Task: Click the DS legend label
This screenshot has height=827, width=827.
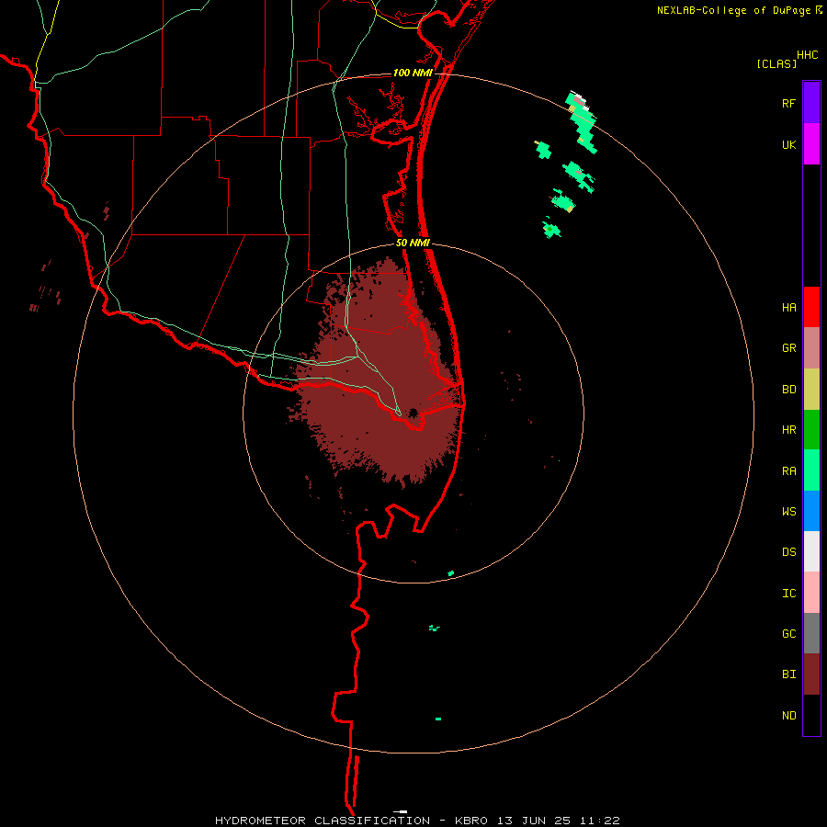Action: 789,552
